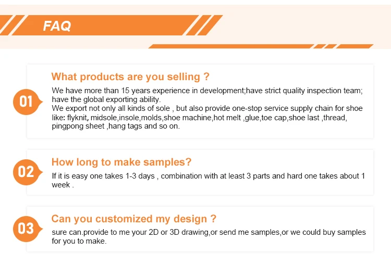391x278 pixels.
Task: Click the orange 01 circle badge
Action: pos(26,101)
